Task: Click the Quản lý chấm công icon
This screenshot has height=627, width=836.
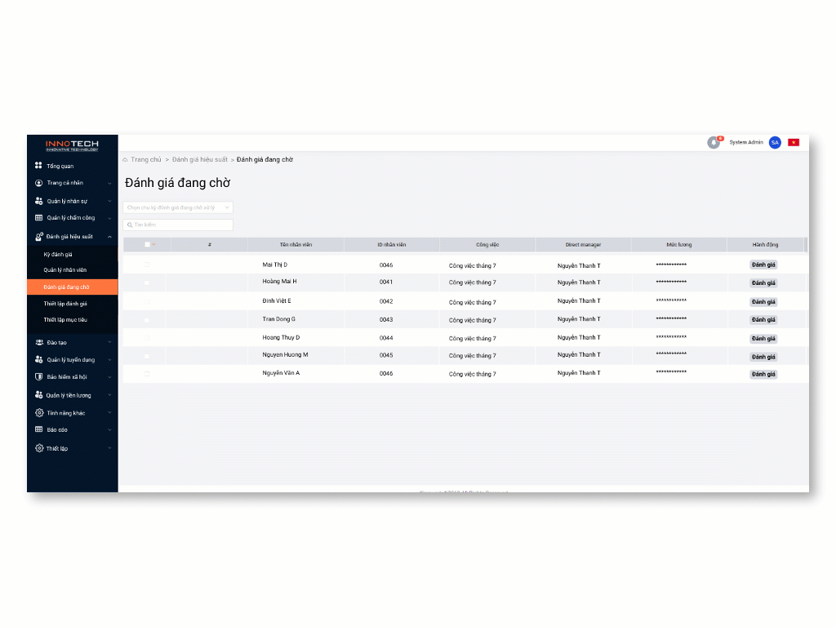Action: click(x=38, y=218)
